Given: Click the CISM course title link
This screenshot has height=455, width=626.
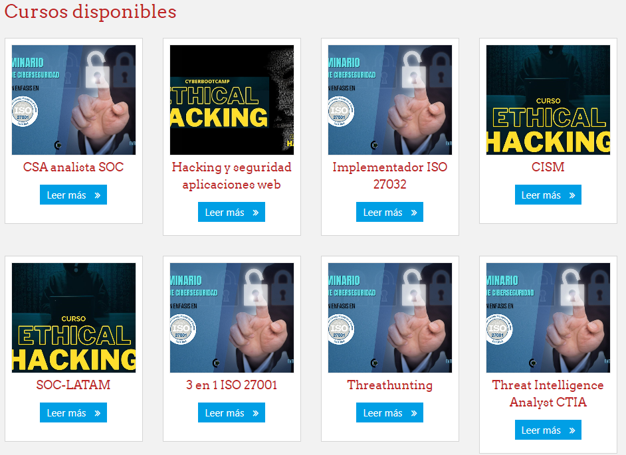Looking at the screenshot, I should (548, 167).
